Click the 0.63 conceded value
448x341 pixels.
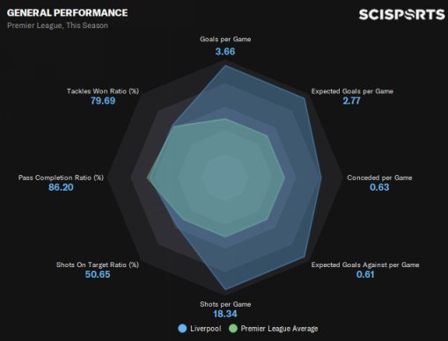click(379, 187)
